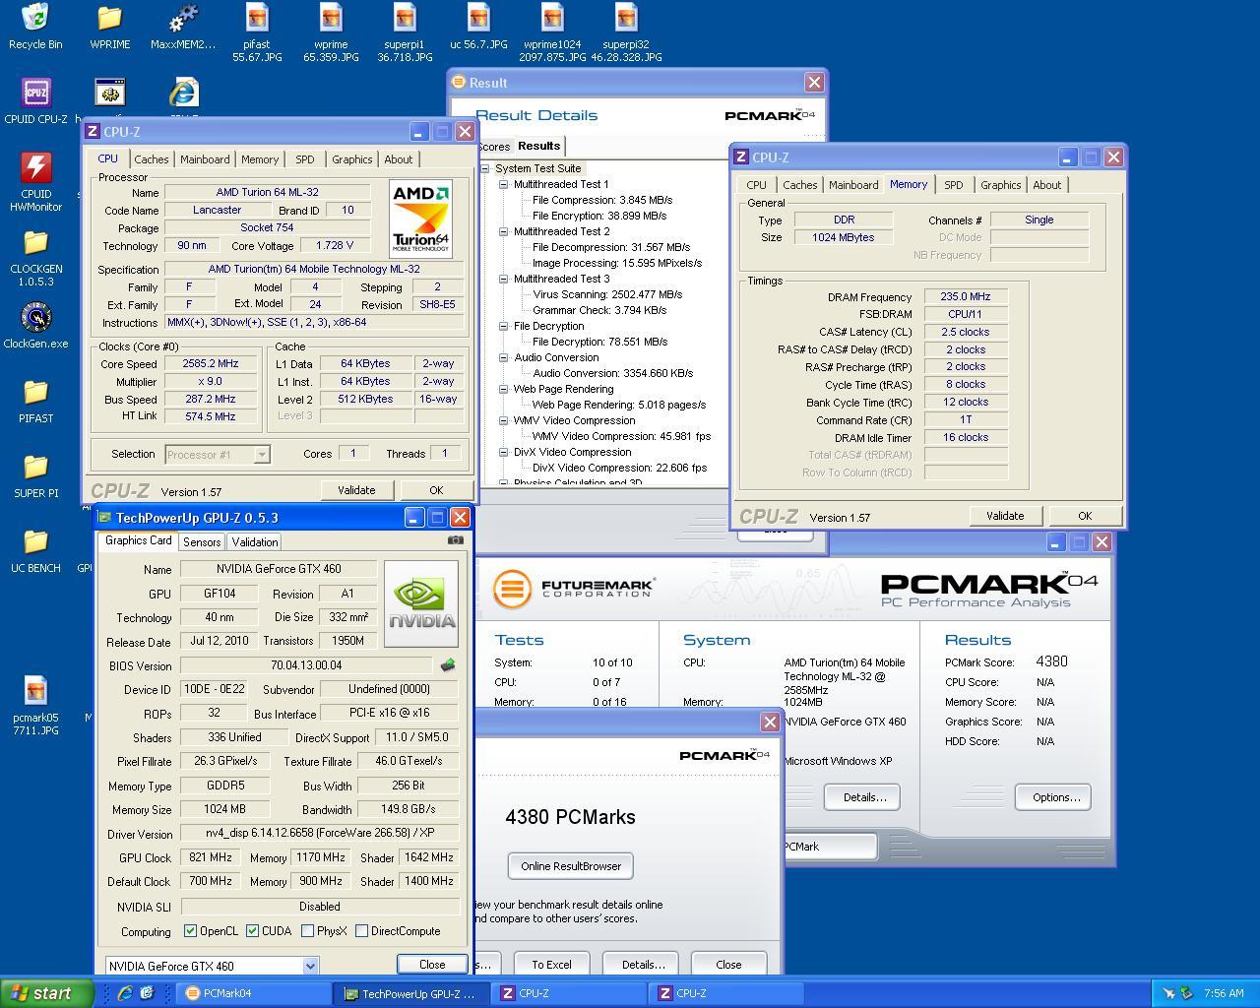The image size is (1260, 1008).
Task: Open superpi32 46.28.328.JPG image file
Action: pyautogui.click(x=626, y=32)
